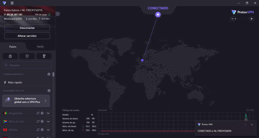Select the Albânia country row
The image size is (259, 138).
coord(26,130)
